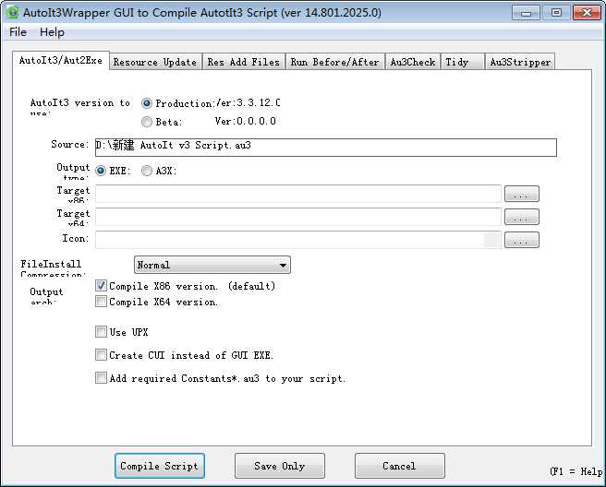Open the Res Add Files tab

[244, 62]
